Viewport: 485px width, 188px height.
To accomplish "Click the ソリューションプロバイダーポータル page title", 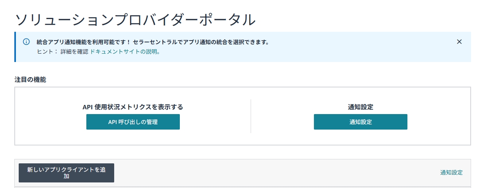I will 135,19.
